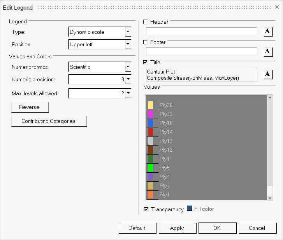Screen dimensions: 283x240
Task: Select the yellow Ply36 color swatch
Action: click(x=151, y=105)
